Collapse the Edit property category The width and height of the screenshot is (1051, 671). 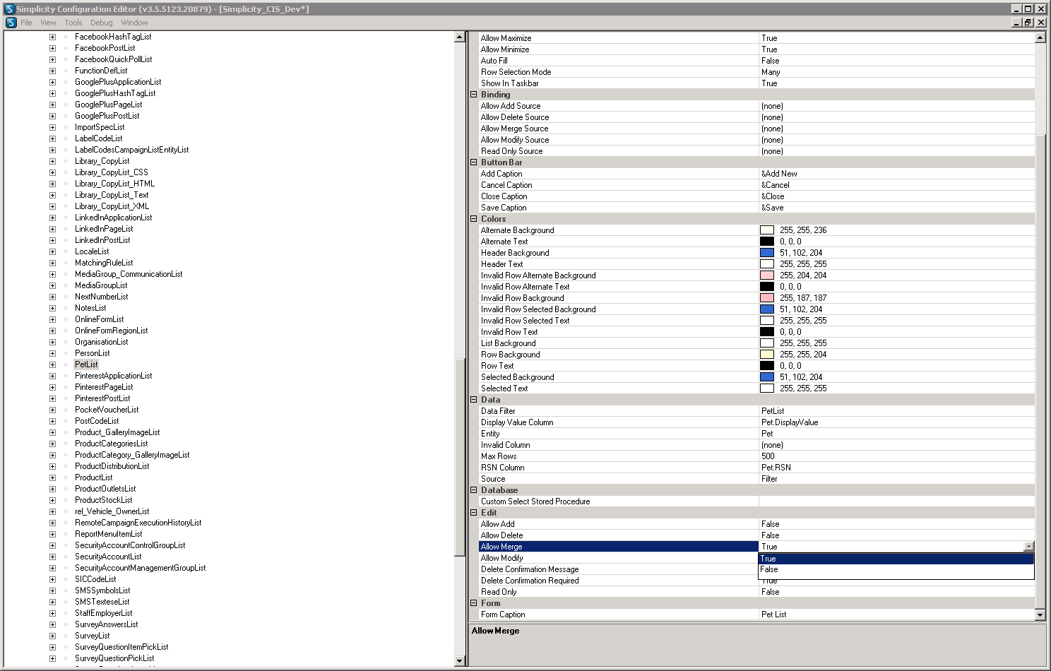pos(474,513)
